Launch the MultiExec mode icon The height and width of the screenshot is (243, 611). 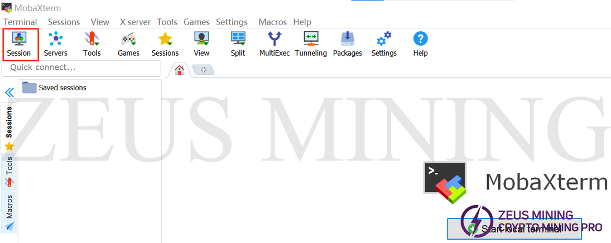275,44
